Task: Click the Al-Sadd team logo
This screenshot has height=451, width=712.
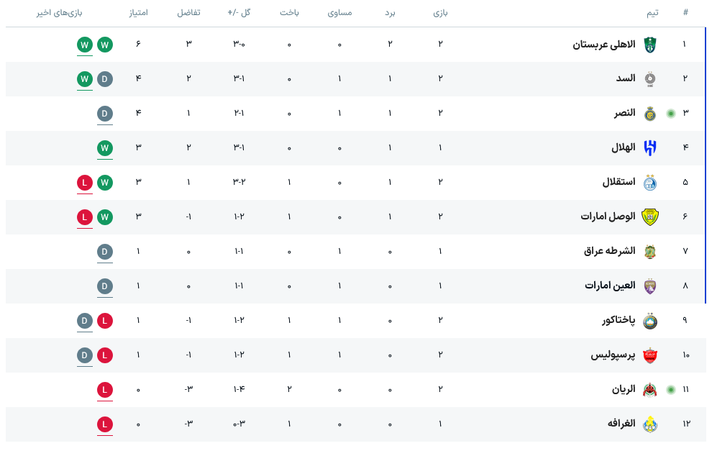Action: coord(649,78)
